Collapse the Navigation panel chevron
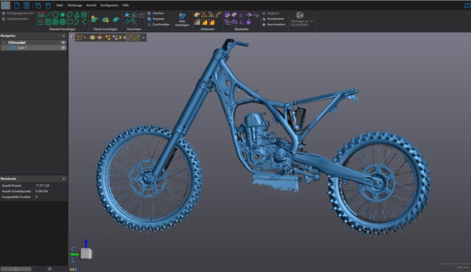The image size is (471, 272). click(x=64, y=35)
